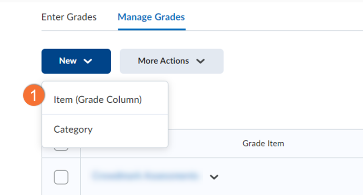This screenshot has width=363, height=195.
Task: Expand the chevron beside the blurred category name
Action: click(x=214, y=176)
